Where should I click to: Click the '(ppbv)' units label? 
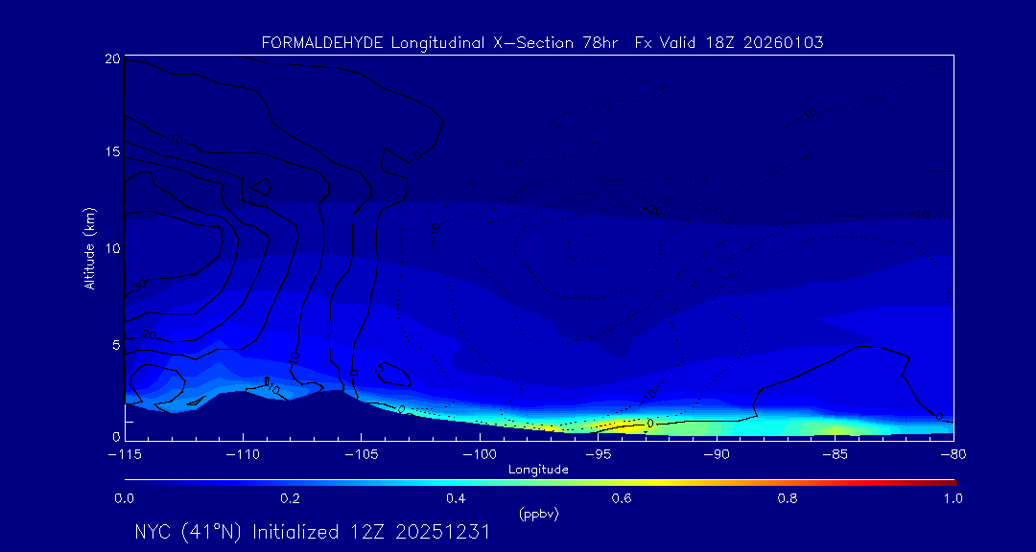pyautogui.click(x=538, y=515)
